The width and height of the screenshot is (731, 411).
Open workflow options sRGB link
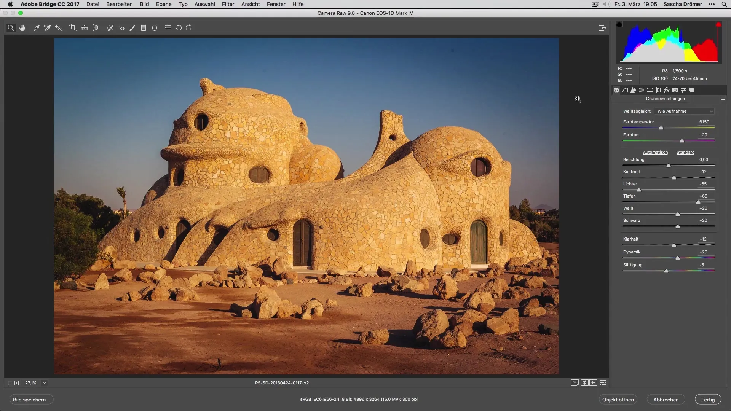coord(359,399)
